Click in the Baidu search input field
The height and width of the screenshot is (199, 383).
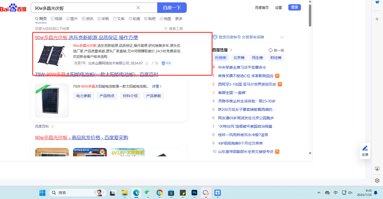[84, 8]
